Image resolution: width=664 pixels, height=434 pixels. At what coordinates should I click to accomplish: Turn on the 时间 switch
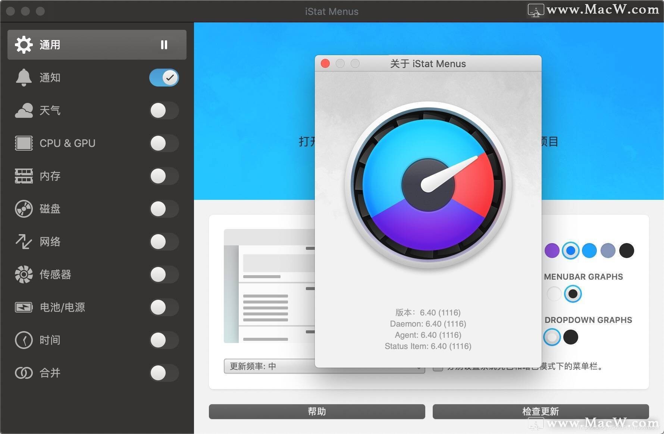(164, 340)
